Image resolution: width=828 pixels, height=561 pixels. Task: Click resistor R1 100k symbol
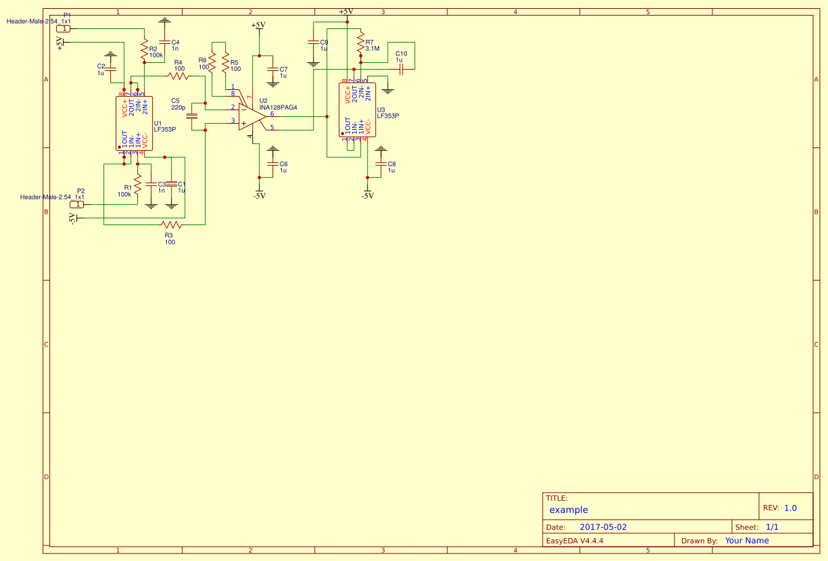click(x=137, y=184)
